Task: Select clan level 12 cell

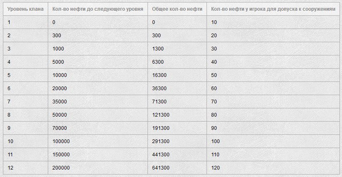Action: [x=25, y=167]
